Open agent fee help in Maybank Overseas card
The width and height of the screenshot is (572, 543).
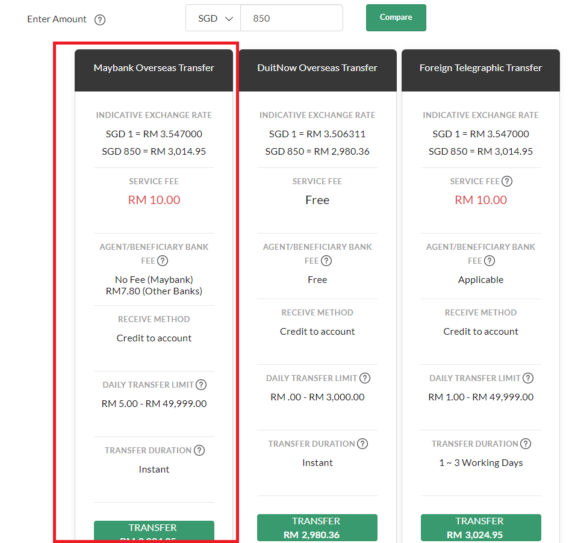tap(163, 261)
